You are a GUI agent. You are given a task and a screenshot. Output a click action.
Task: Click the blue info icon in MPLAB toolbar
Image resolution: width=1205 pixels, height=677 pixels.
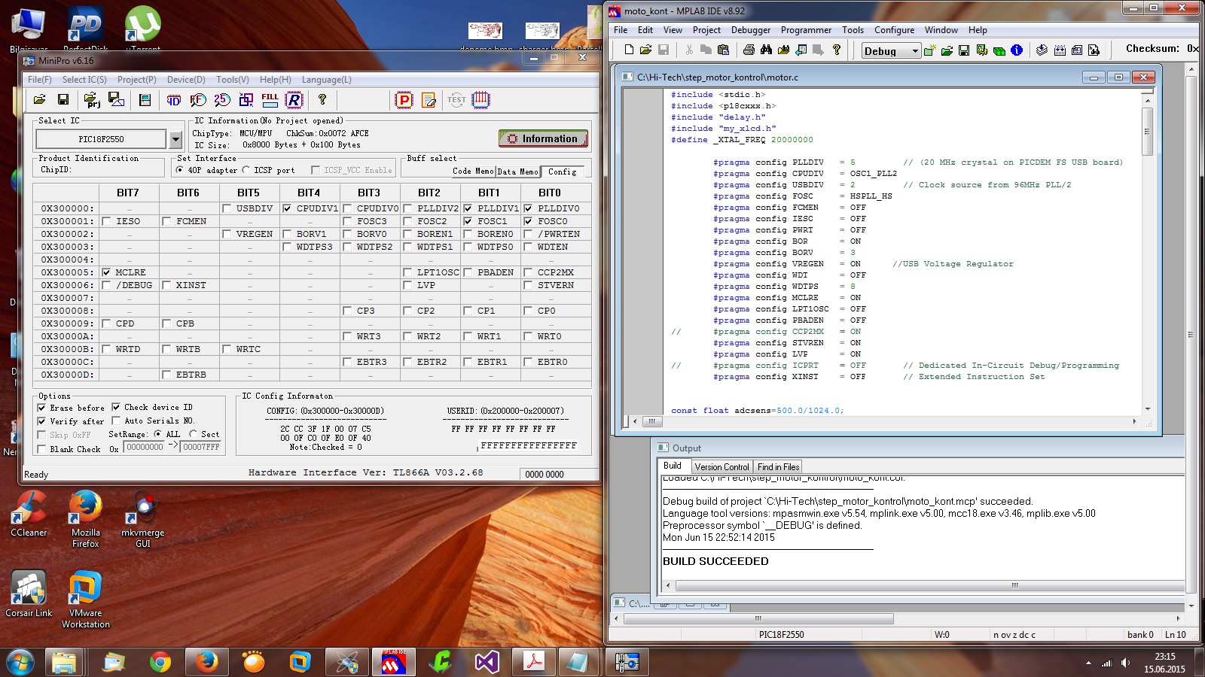click(1017, 50)
